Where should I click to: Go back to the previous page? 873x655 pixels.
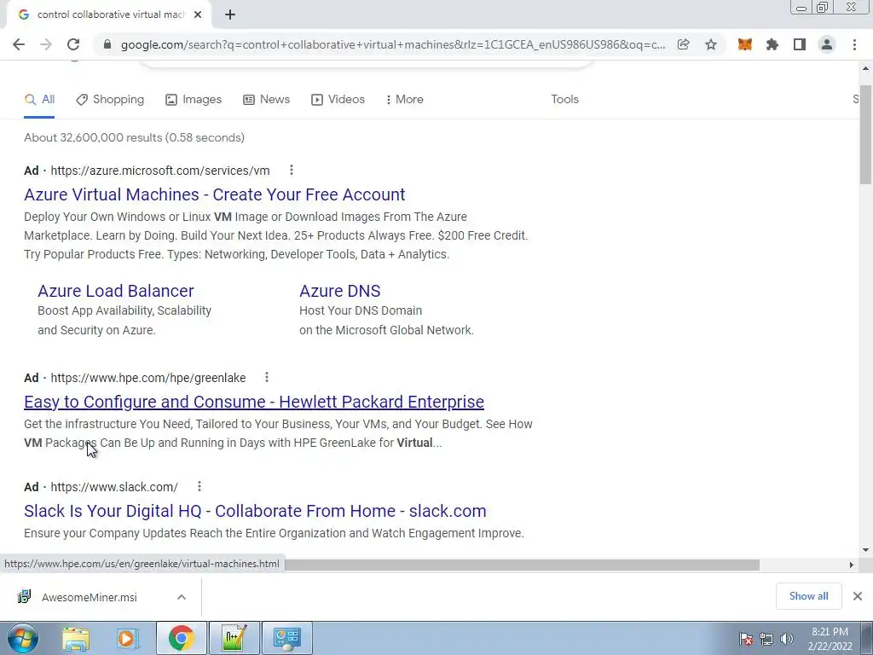pyautogui.click(x=19, y=44)
